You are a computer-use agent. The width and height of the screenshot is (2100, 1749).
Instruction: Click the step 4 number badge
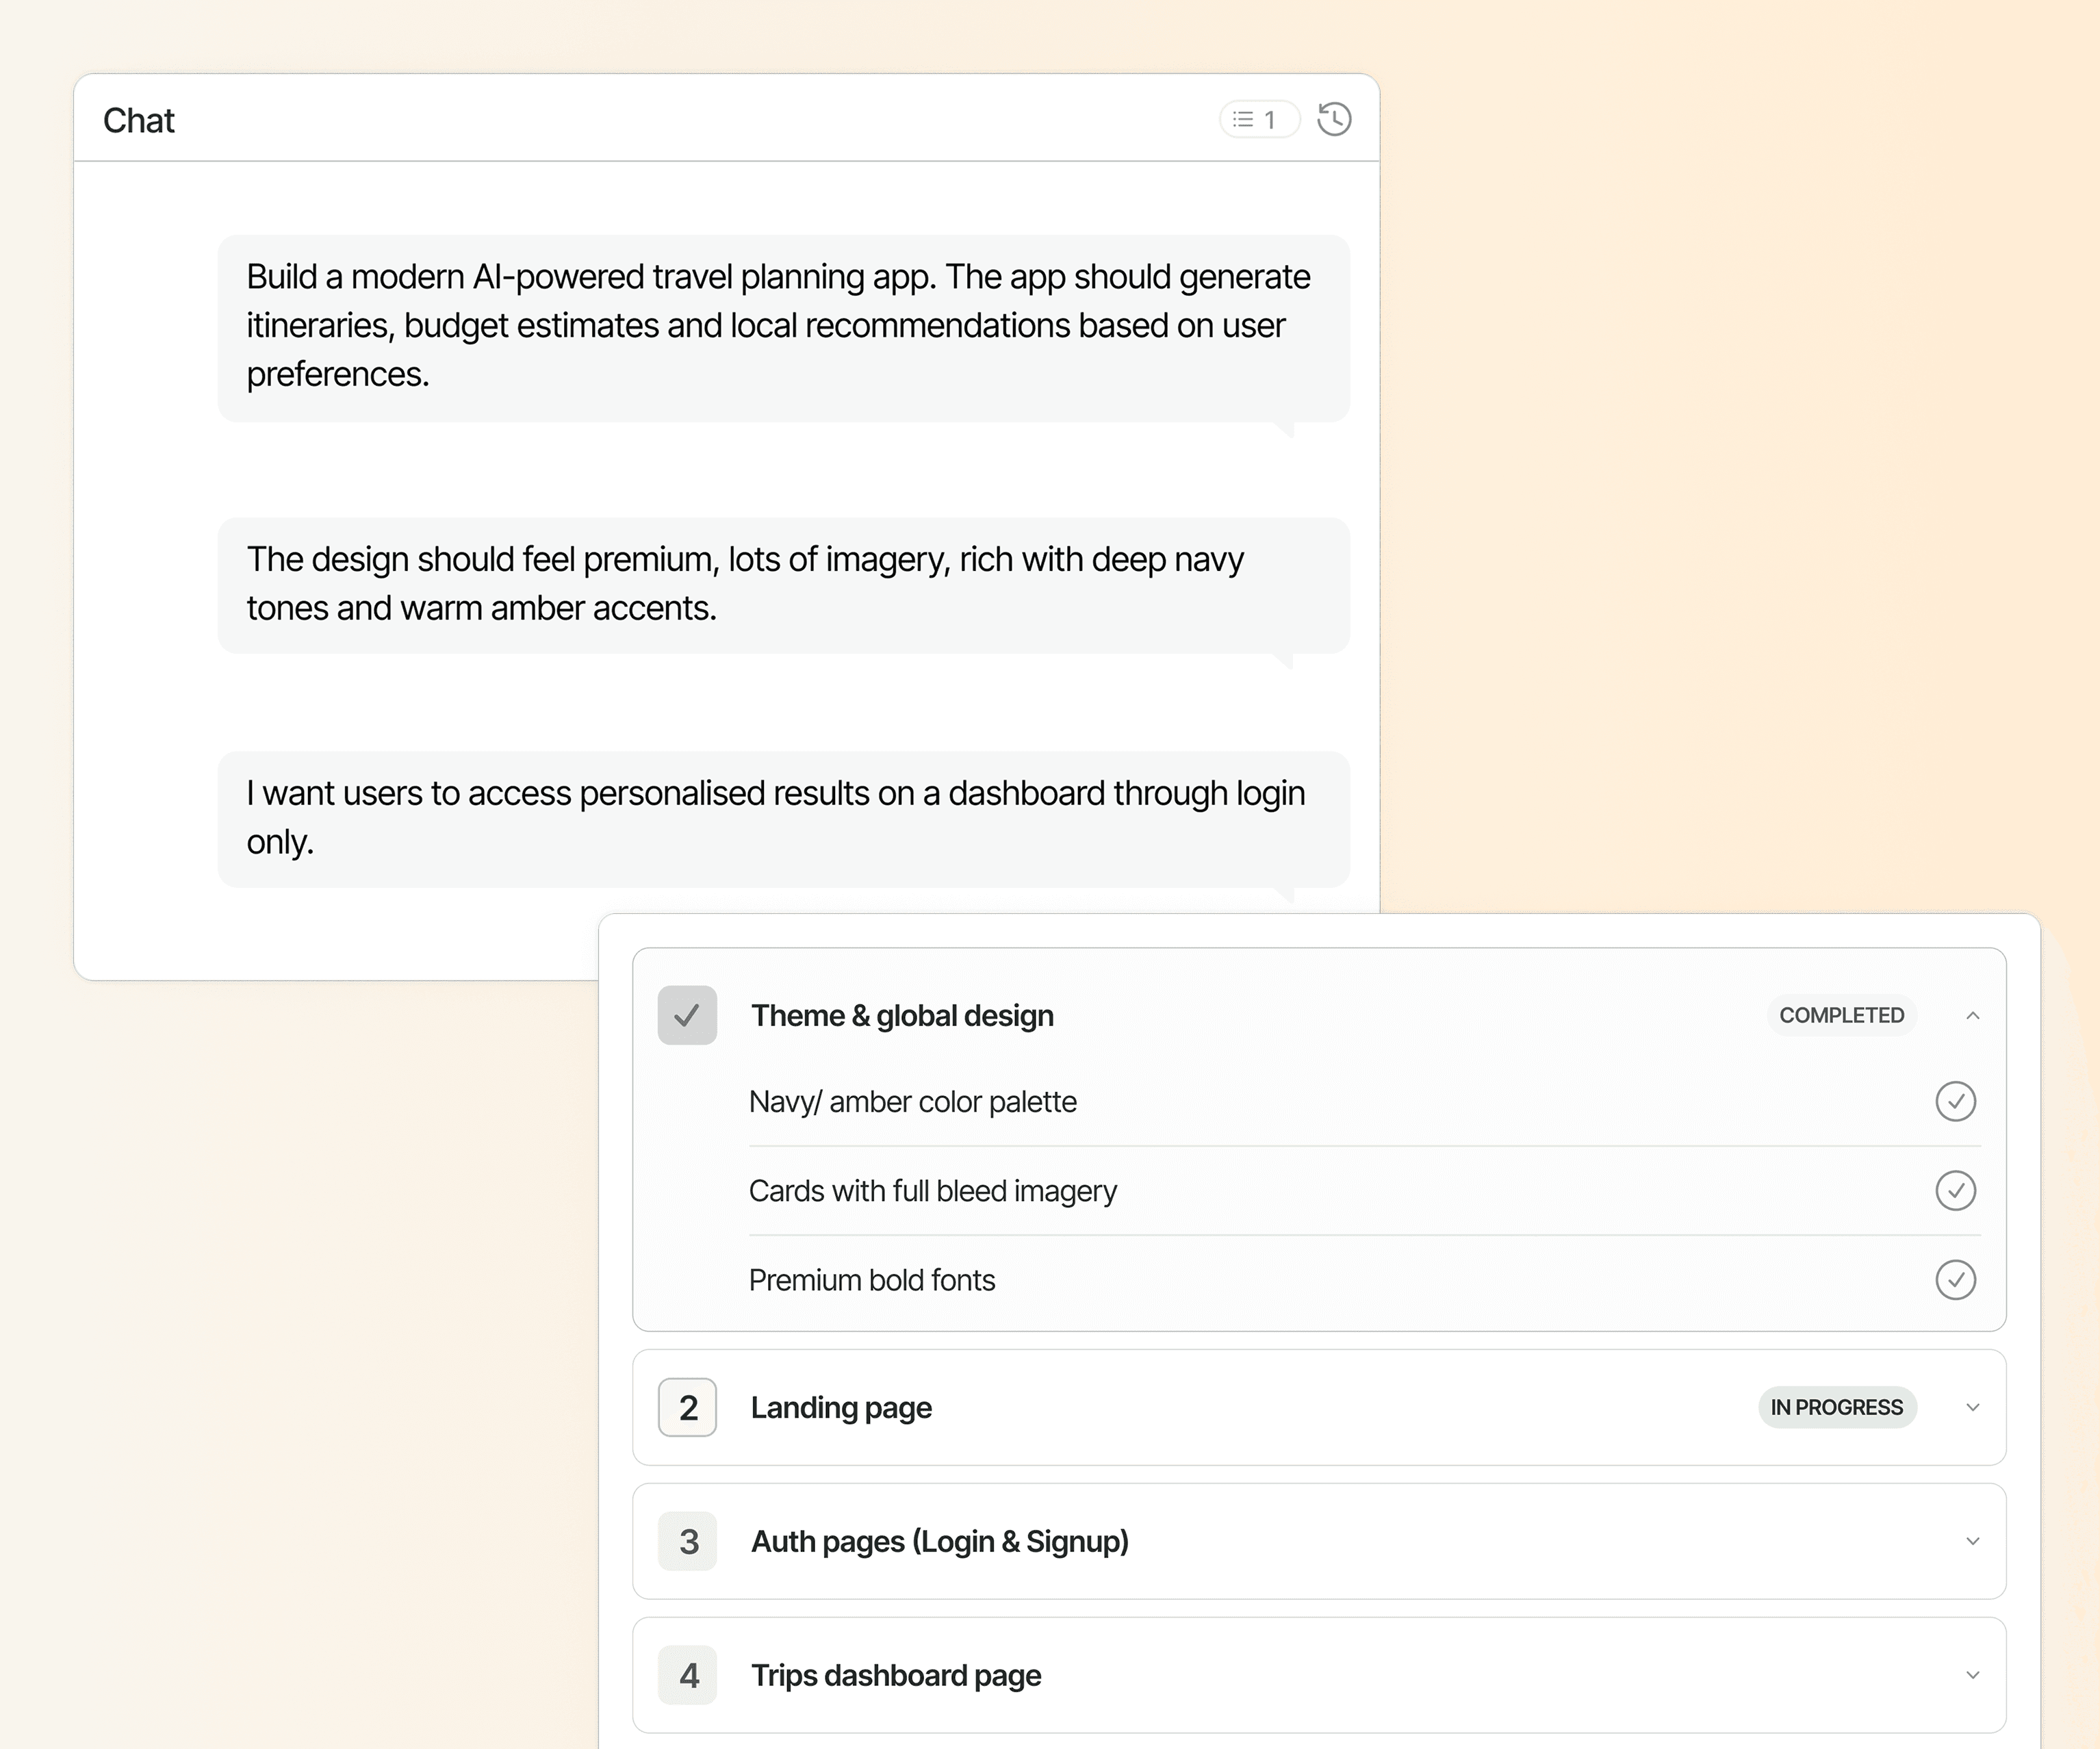(x=687, y=1675)
